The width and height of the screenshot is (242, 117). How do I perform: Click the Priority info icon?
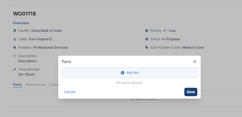click(147, 31)
